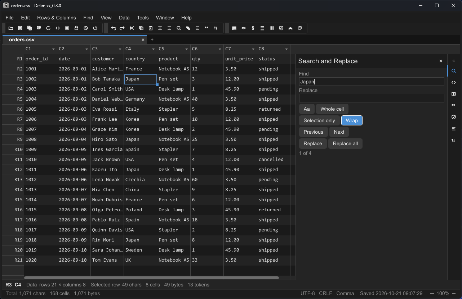Click the Replace button
Screen dimensions: 462x299
(313, 143)
